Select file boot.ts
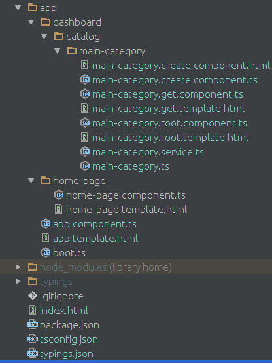This screenshot has height=363, width=272. point(69,253)
